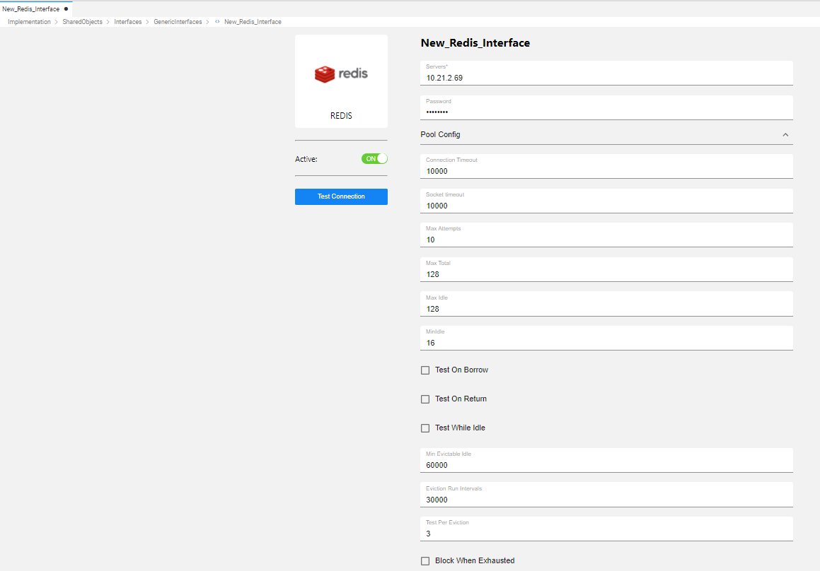Click the code icon before New_Redis_Interface breadcrumb
Screen dimensions: 820x571
217,22
